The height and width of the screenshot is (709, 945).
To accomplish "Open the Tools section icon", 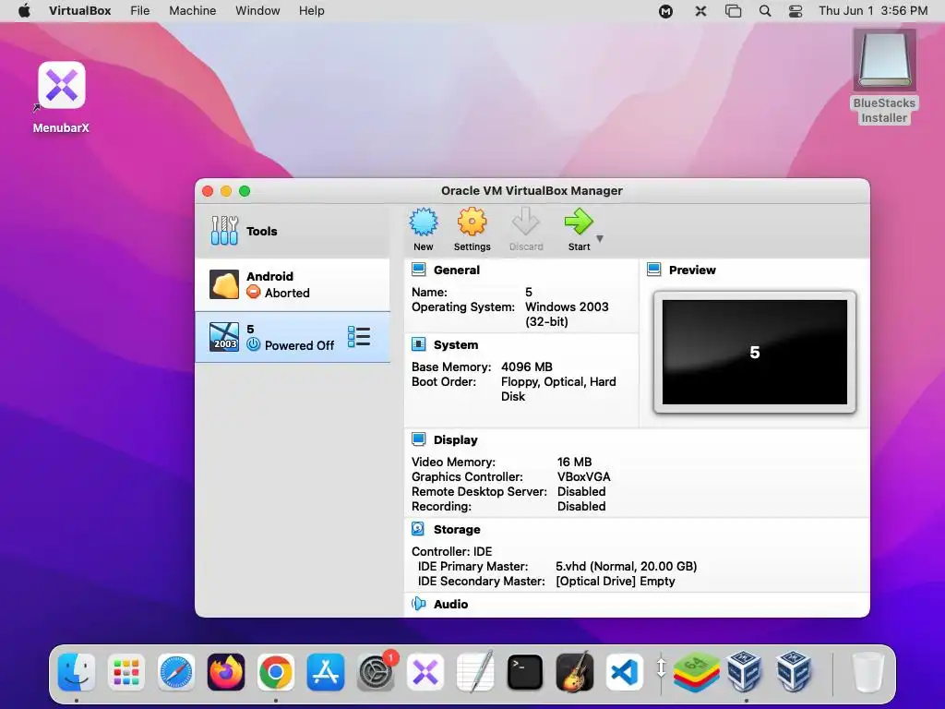I will (224, 230).
